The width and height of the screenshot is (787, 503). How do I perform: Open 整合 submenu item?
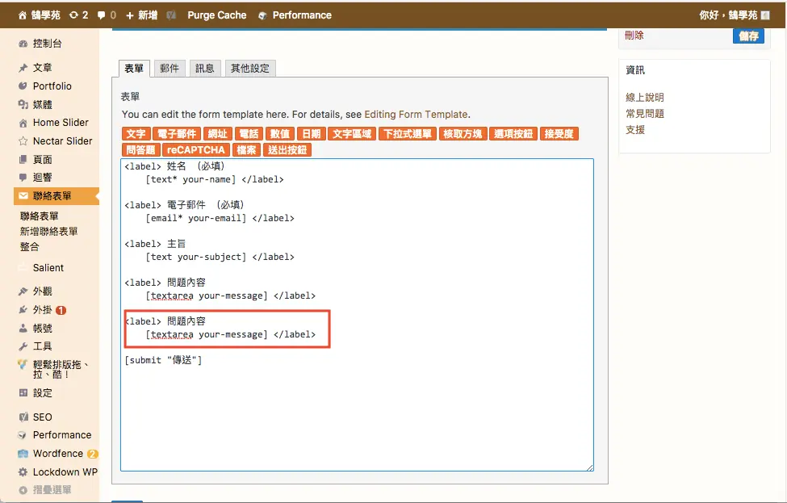(30, 247)
